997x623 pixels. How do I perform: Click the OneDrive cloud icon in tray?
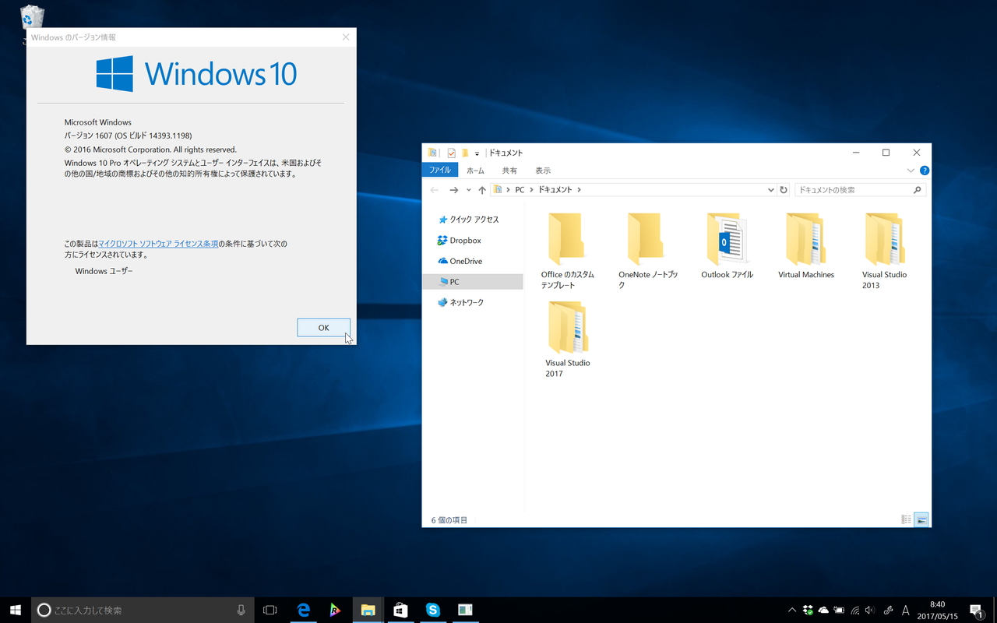[x=823, y=611]
